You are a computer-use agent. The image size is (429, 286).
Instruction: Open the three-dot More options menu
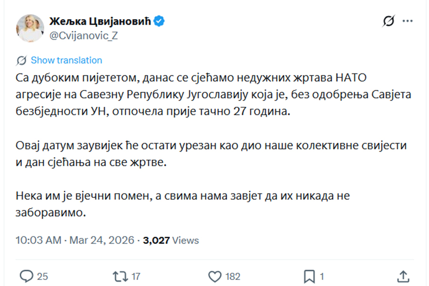click(x=408, y=21)
